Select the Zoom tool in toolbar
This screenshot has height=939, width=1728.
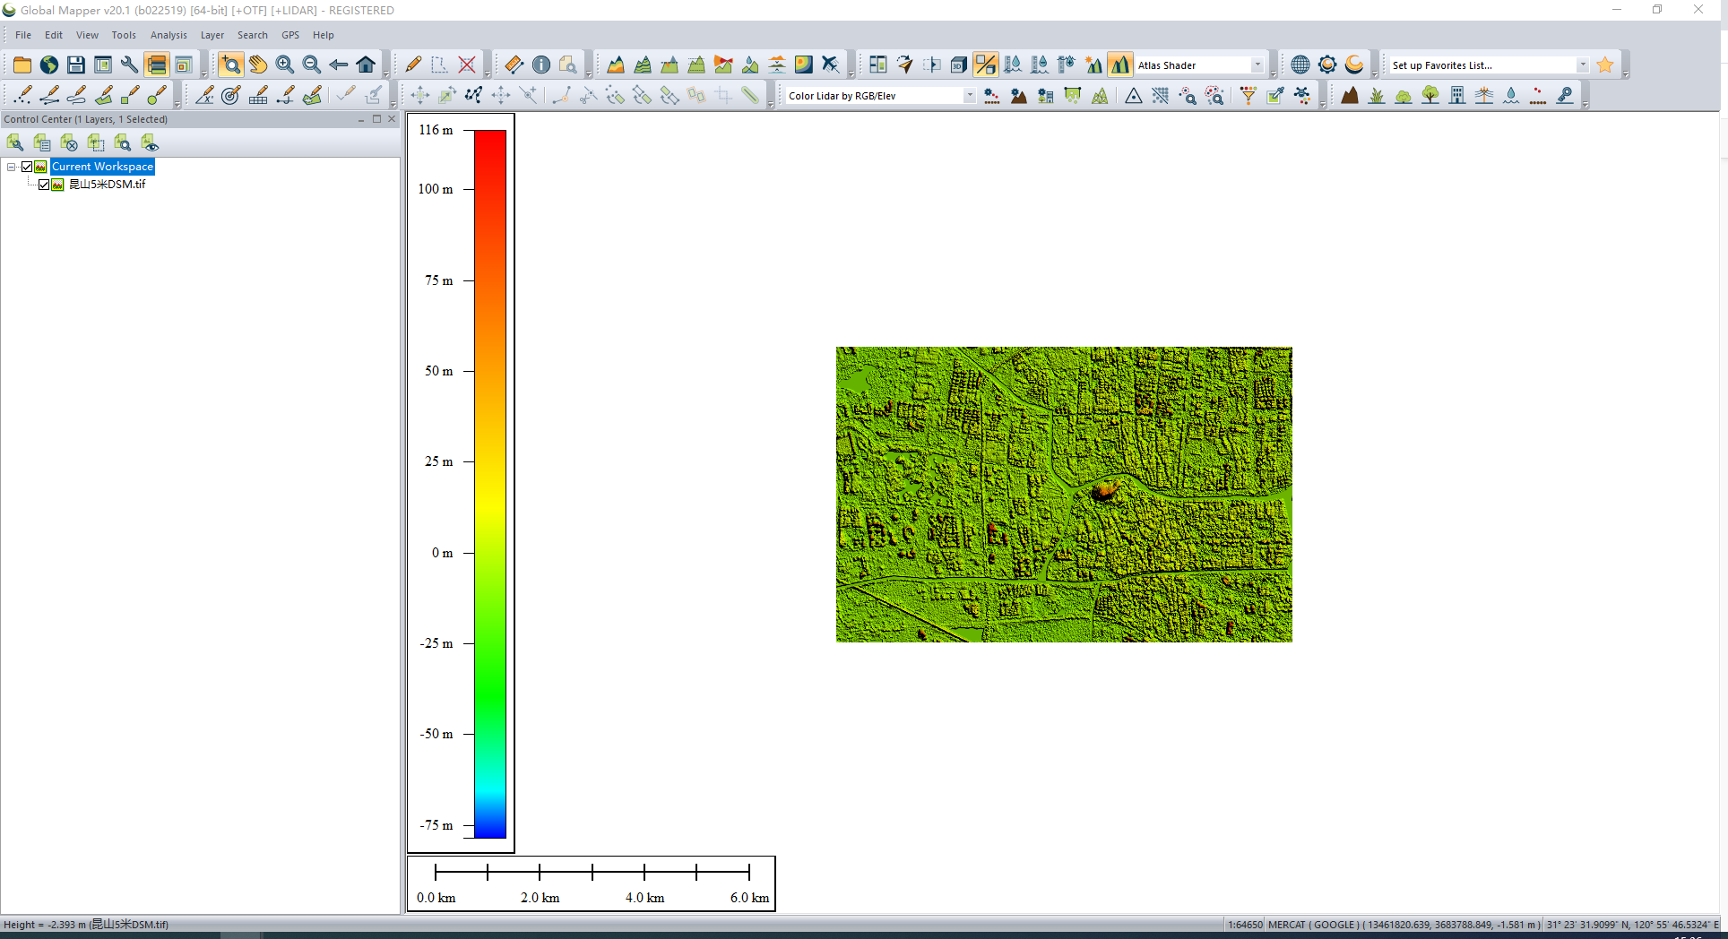tap(231, 65)
